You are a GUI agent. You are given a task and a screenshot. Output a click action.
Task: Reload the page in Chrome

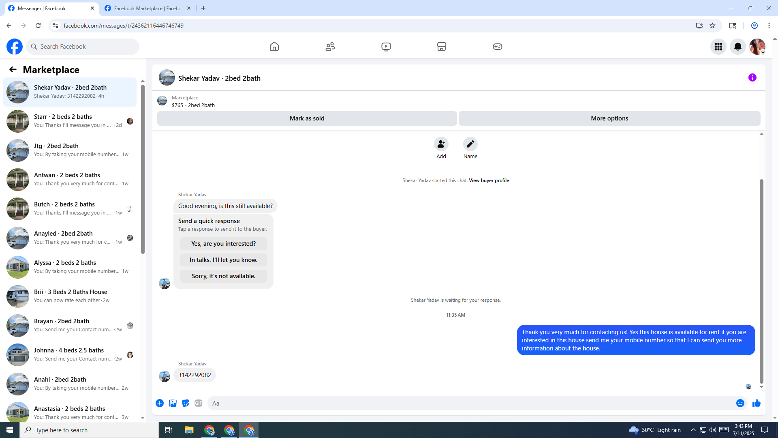pyautogui.click(x=38, y=26)
